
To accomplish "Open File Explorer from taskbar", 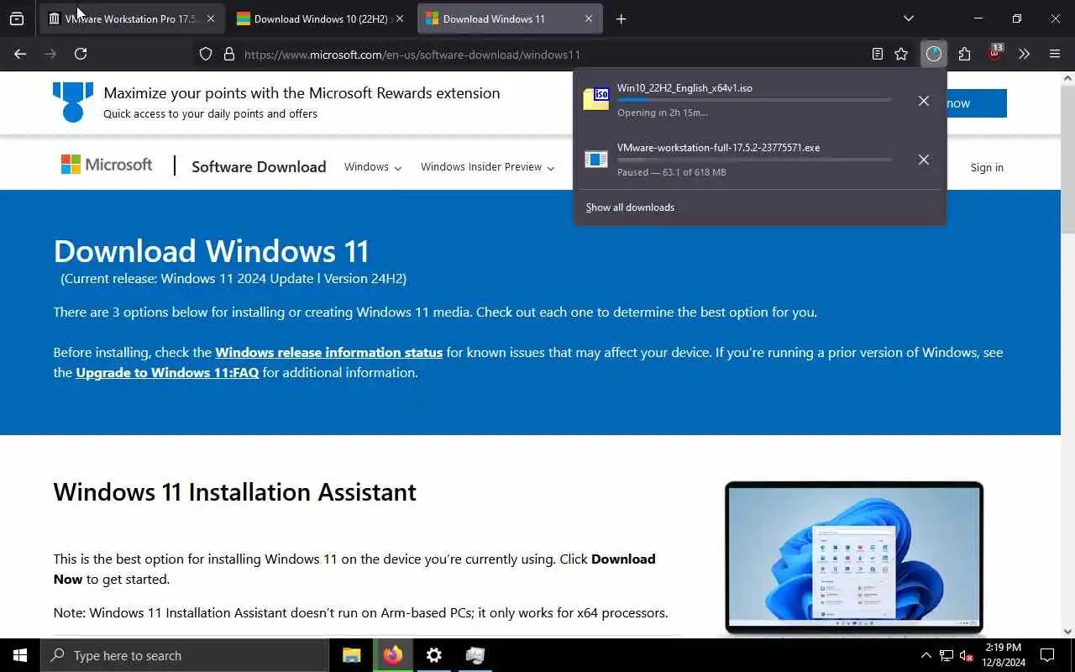I will pos(352,655).
